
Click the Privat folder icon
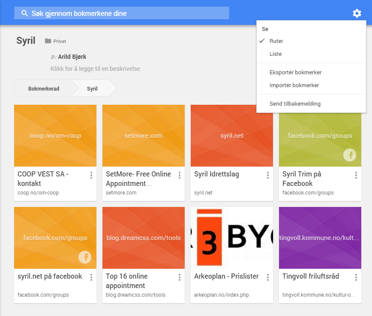48,41
